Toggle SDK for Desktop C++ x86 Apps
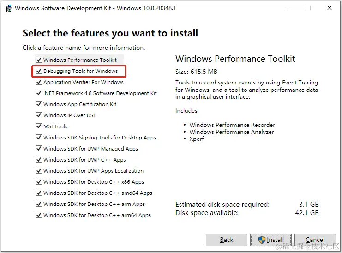 [x=39, y=182]
